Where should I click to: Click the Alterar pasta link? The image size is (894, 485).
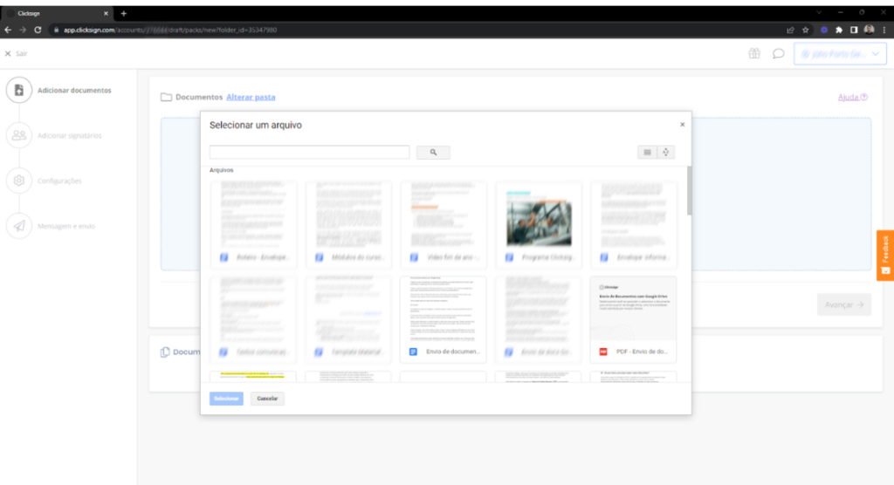(251, 97)
